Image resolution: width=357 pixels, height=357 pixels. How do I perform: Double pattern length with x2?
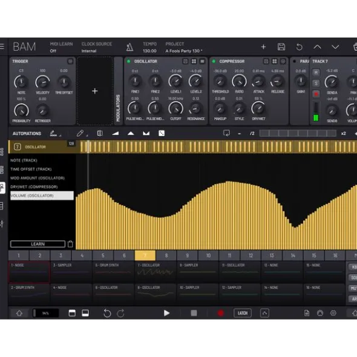343,133
